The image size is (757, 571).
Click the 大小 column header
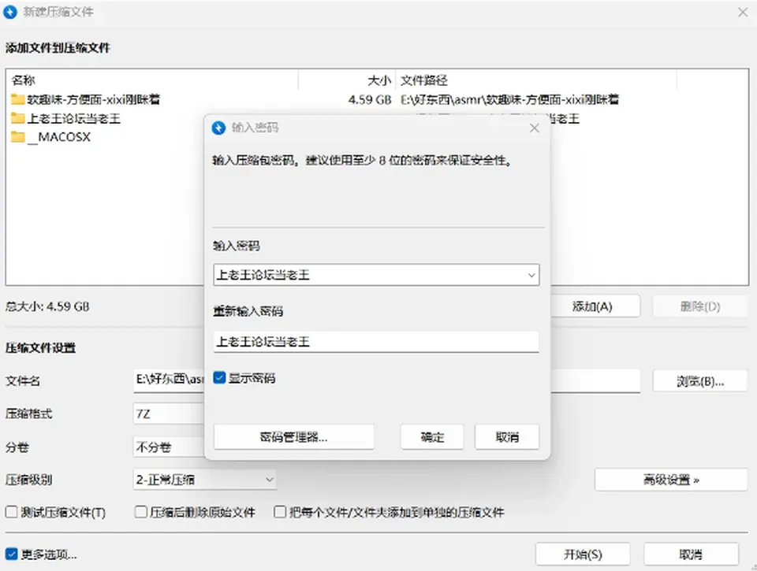(x=347, y=80)
